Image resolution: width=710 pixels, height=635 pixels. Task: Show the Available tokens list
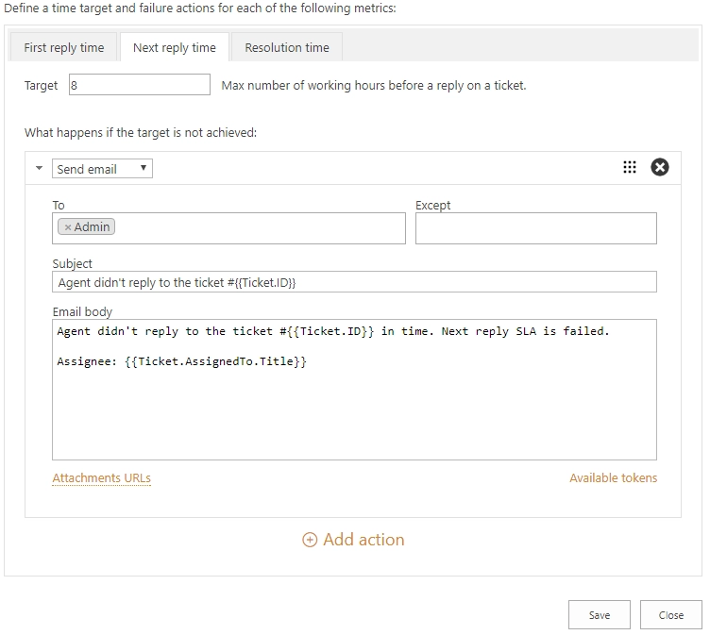pos(613,478)
